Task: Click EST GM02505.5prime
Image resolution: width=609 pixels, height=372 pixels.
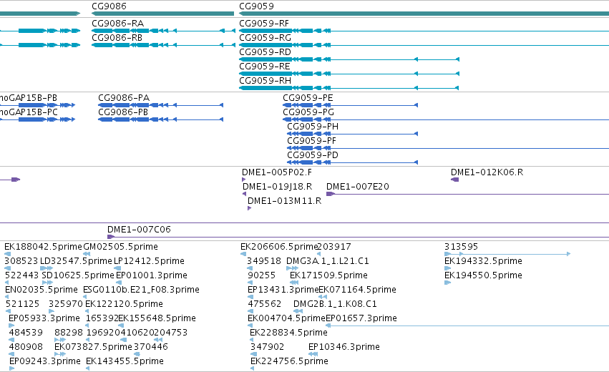Action: click(x=121, y=247)
